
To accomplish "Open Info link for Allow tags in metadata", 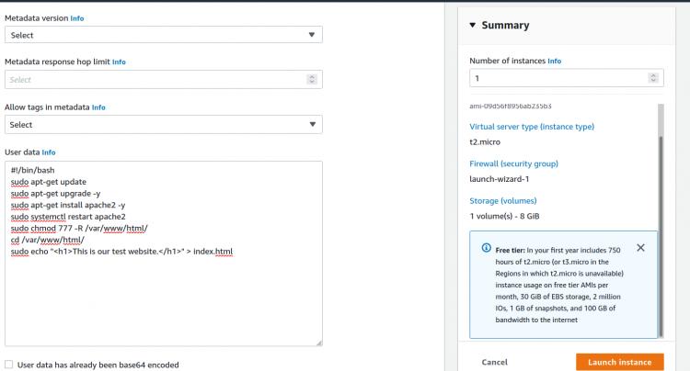I will (98, 107).
